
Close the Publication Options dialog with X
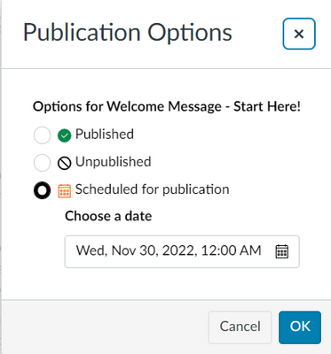click(299, 34)
